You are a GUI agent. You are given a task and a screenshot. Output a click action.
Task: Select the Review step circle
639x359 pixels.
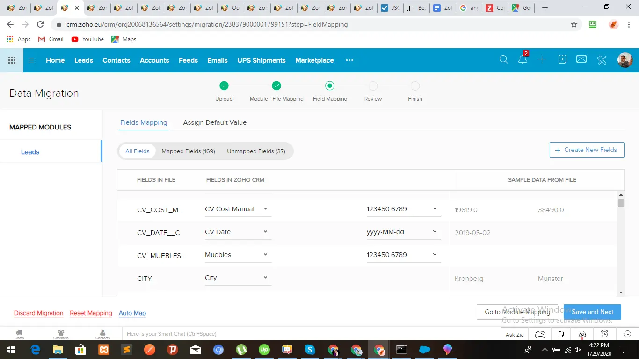373,86
